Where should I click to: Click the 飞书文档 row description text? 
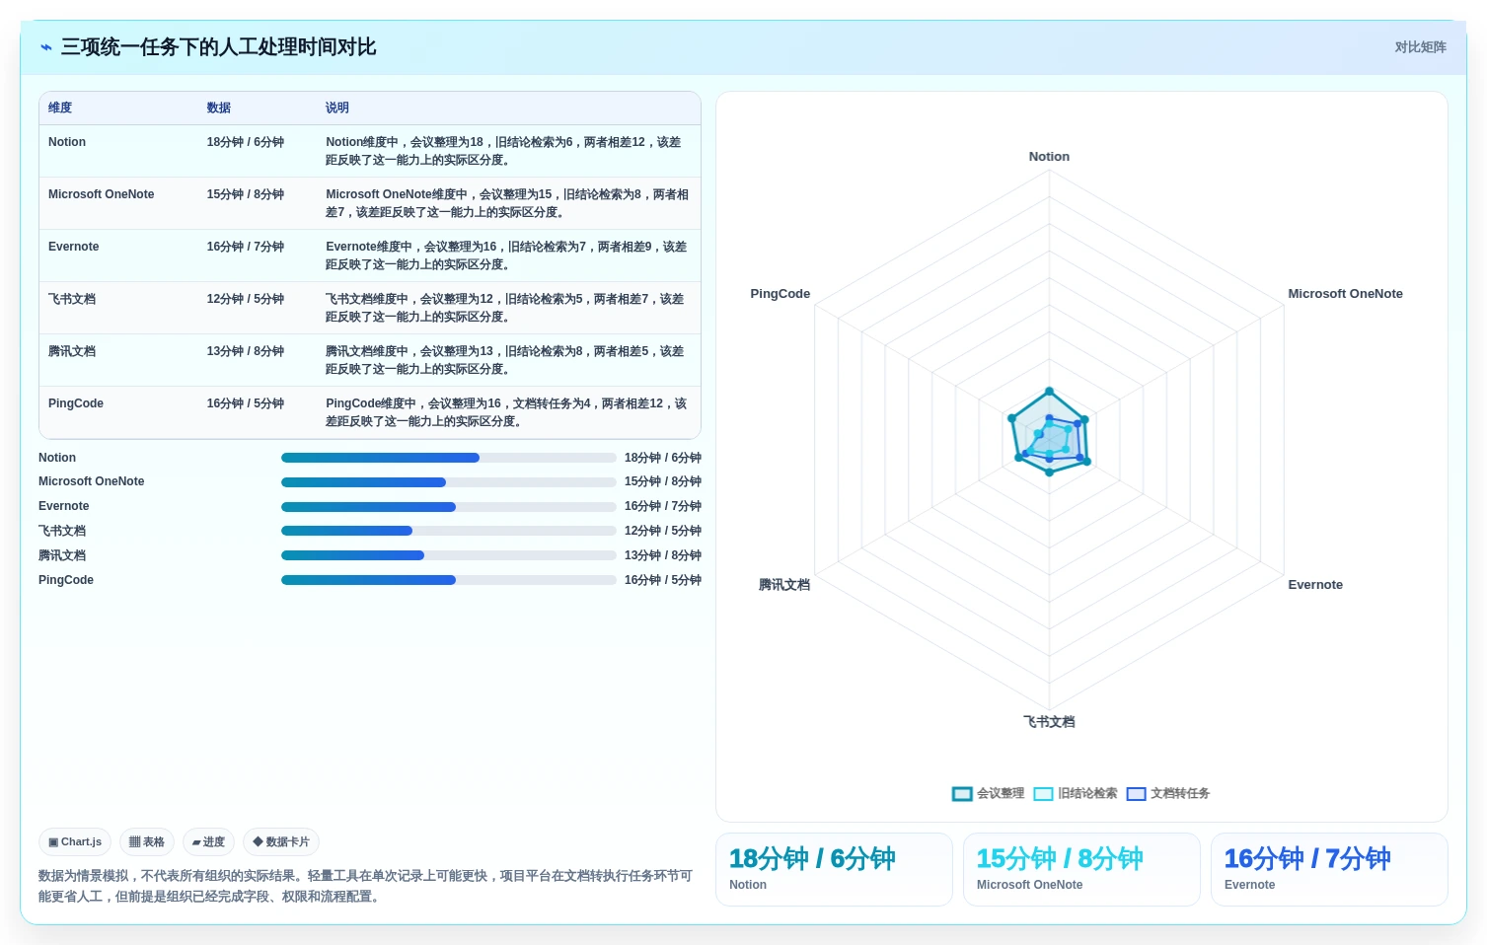507,308
